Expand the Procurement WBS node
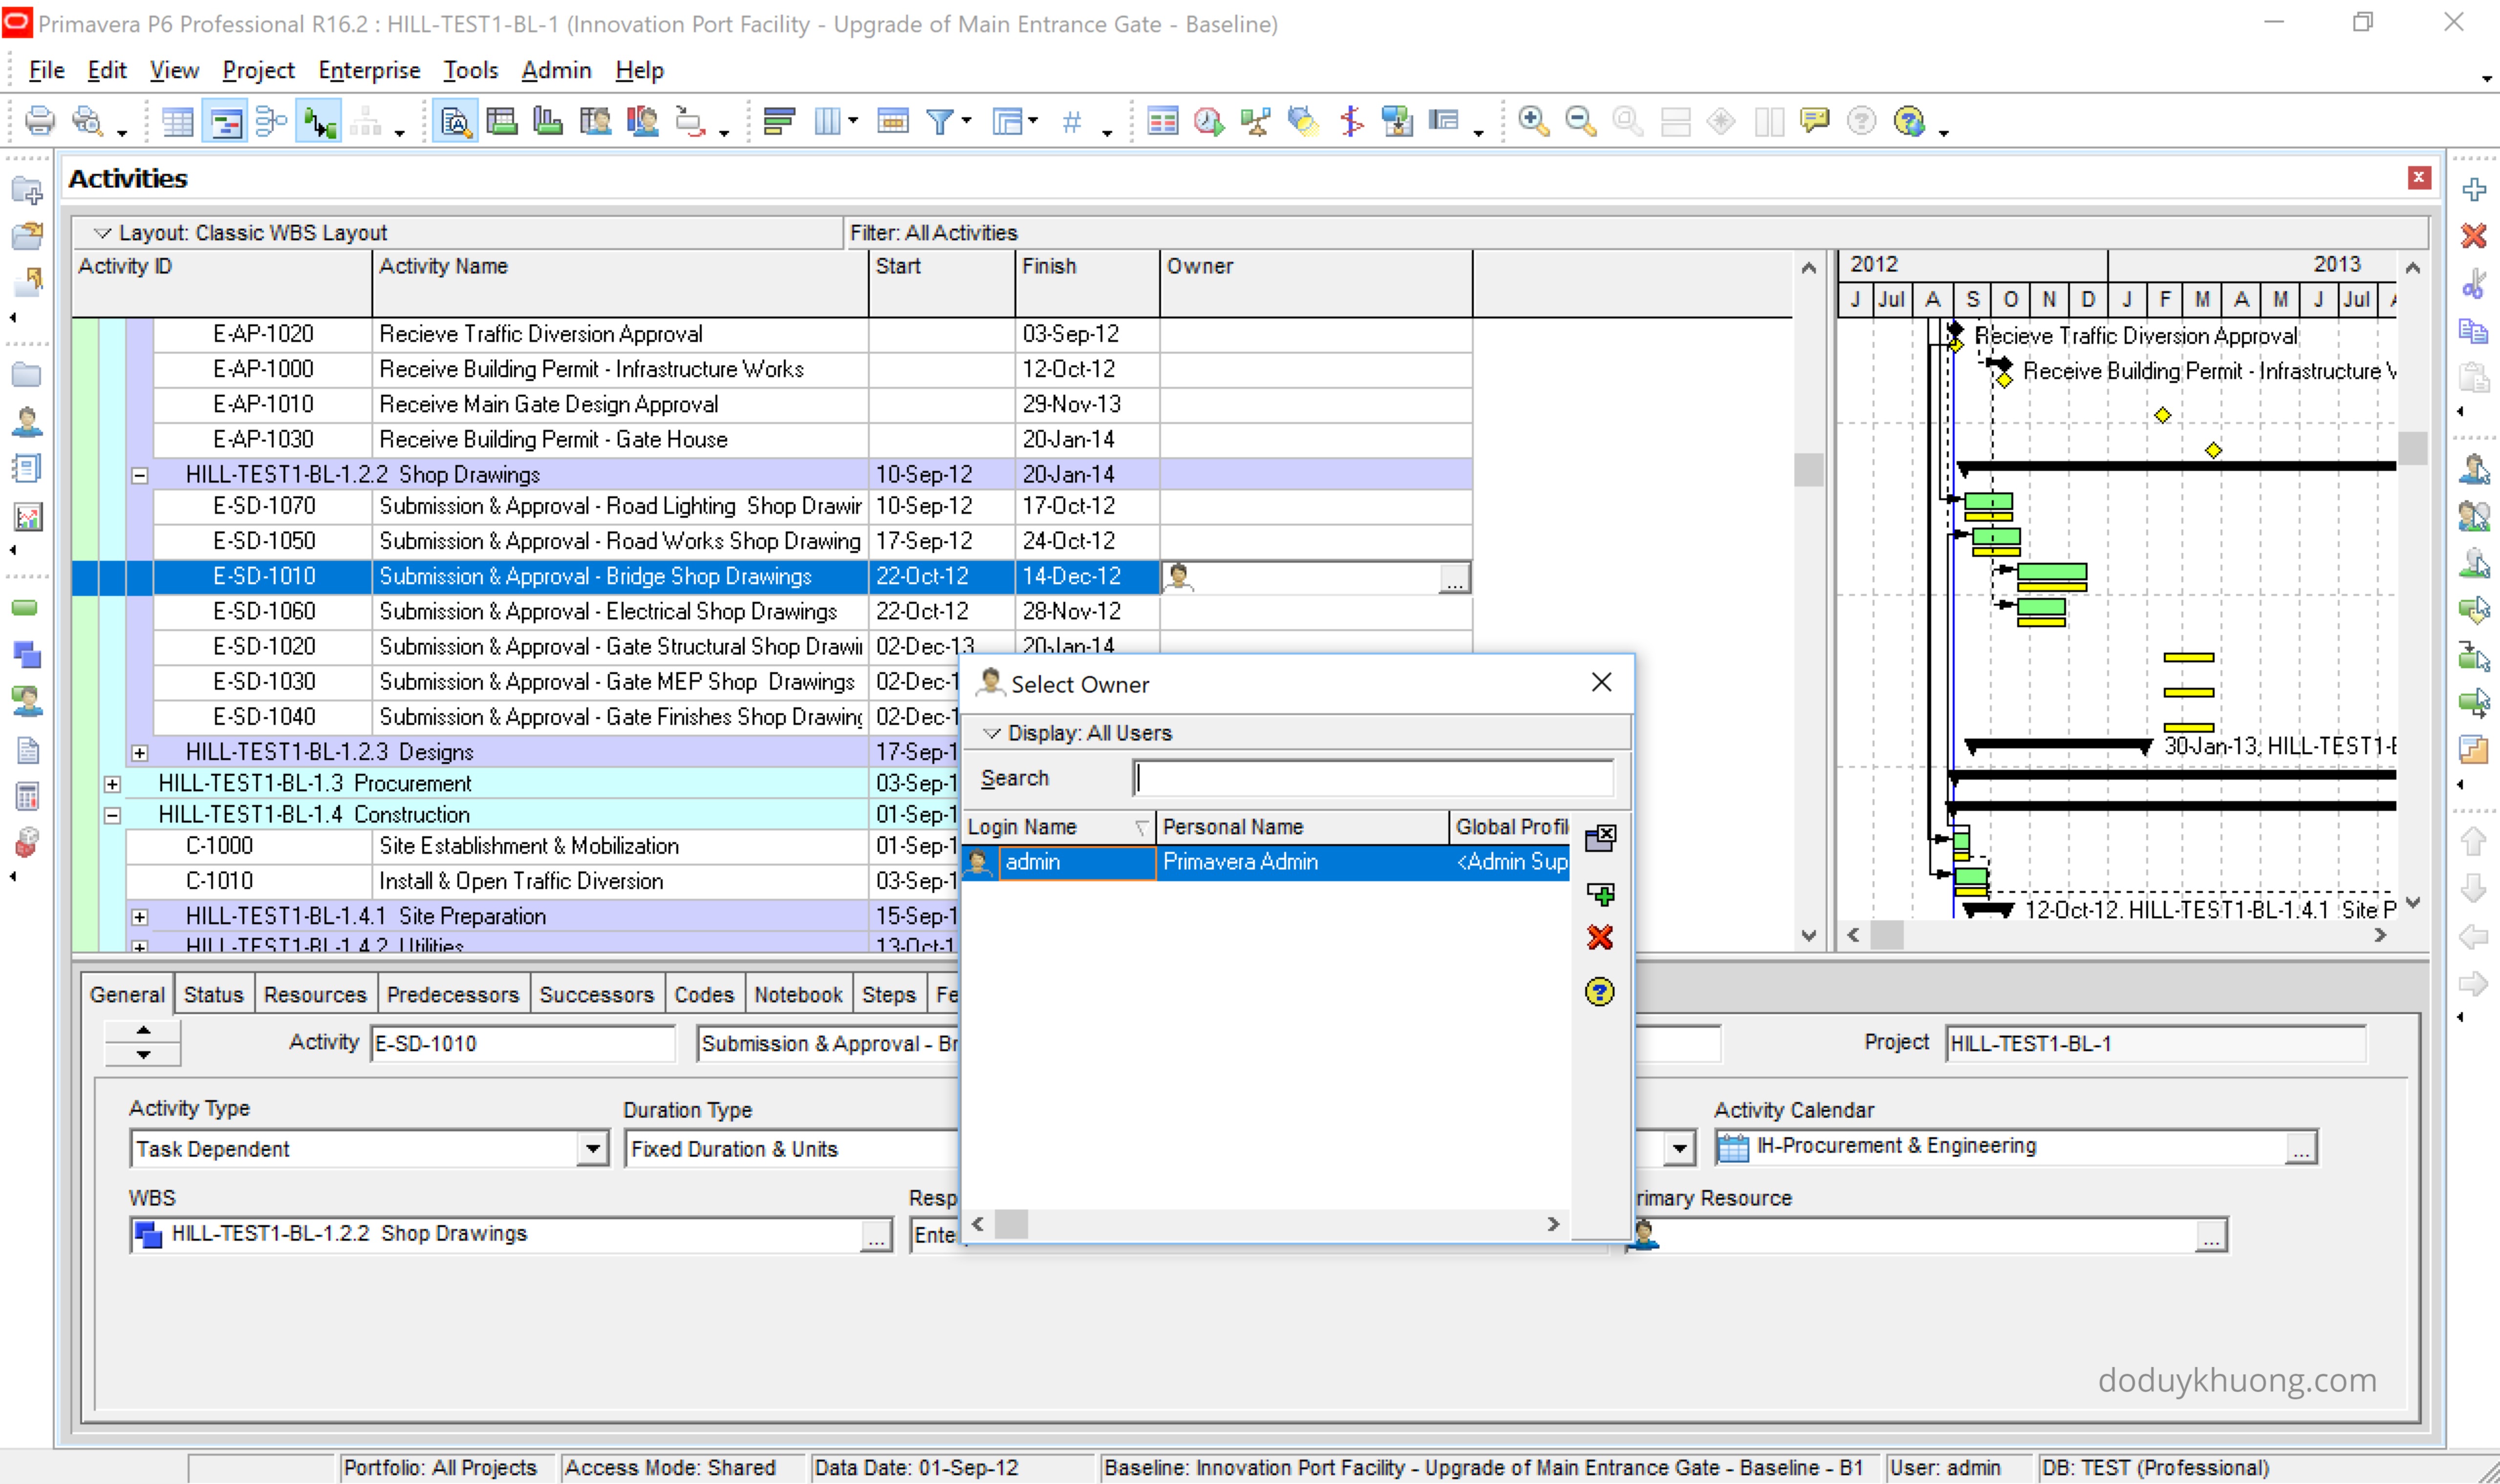 pos(113,784)
